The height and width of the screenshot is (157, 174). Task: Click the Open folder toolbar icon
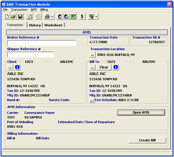(x=13, y=17)
